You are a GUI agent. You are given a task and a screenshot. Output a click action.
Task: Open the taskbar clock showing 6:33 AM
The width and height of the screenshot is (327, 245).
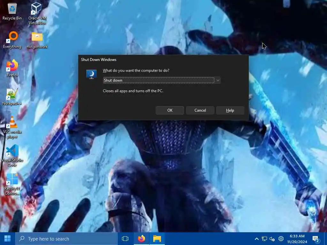pyautogui.click(x=297, y=239)
